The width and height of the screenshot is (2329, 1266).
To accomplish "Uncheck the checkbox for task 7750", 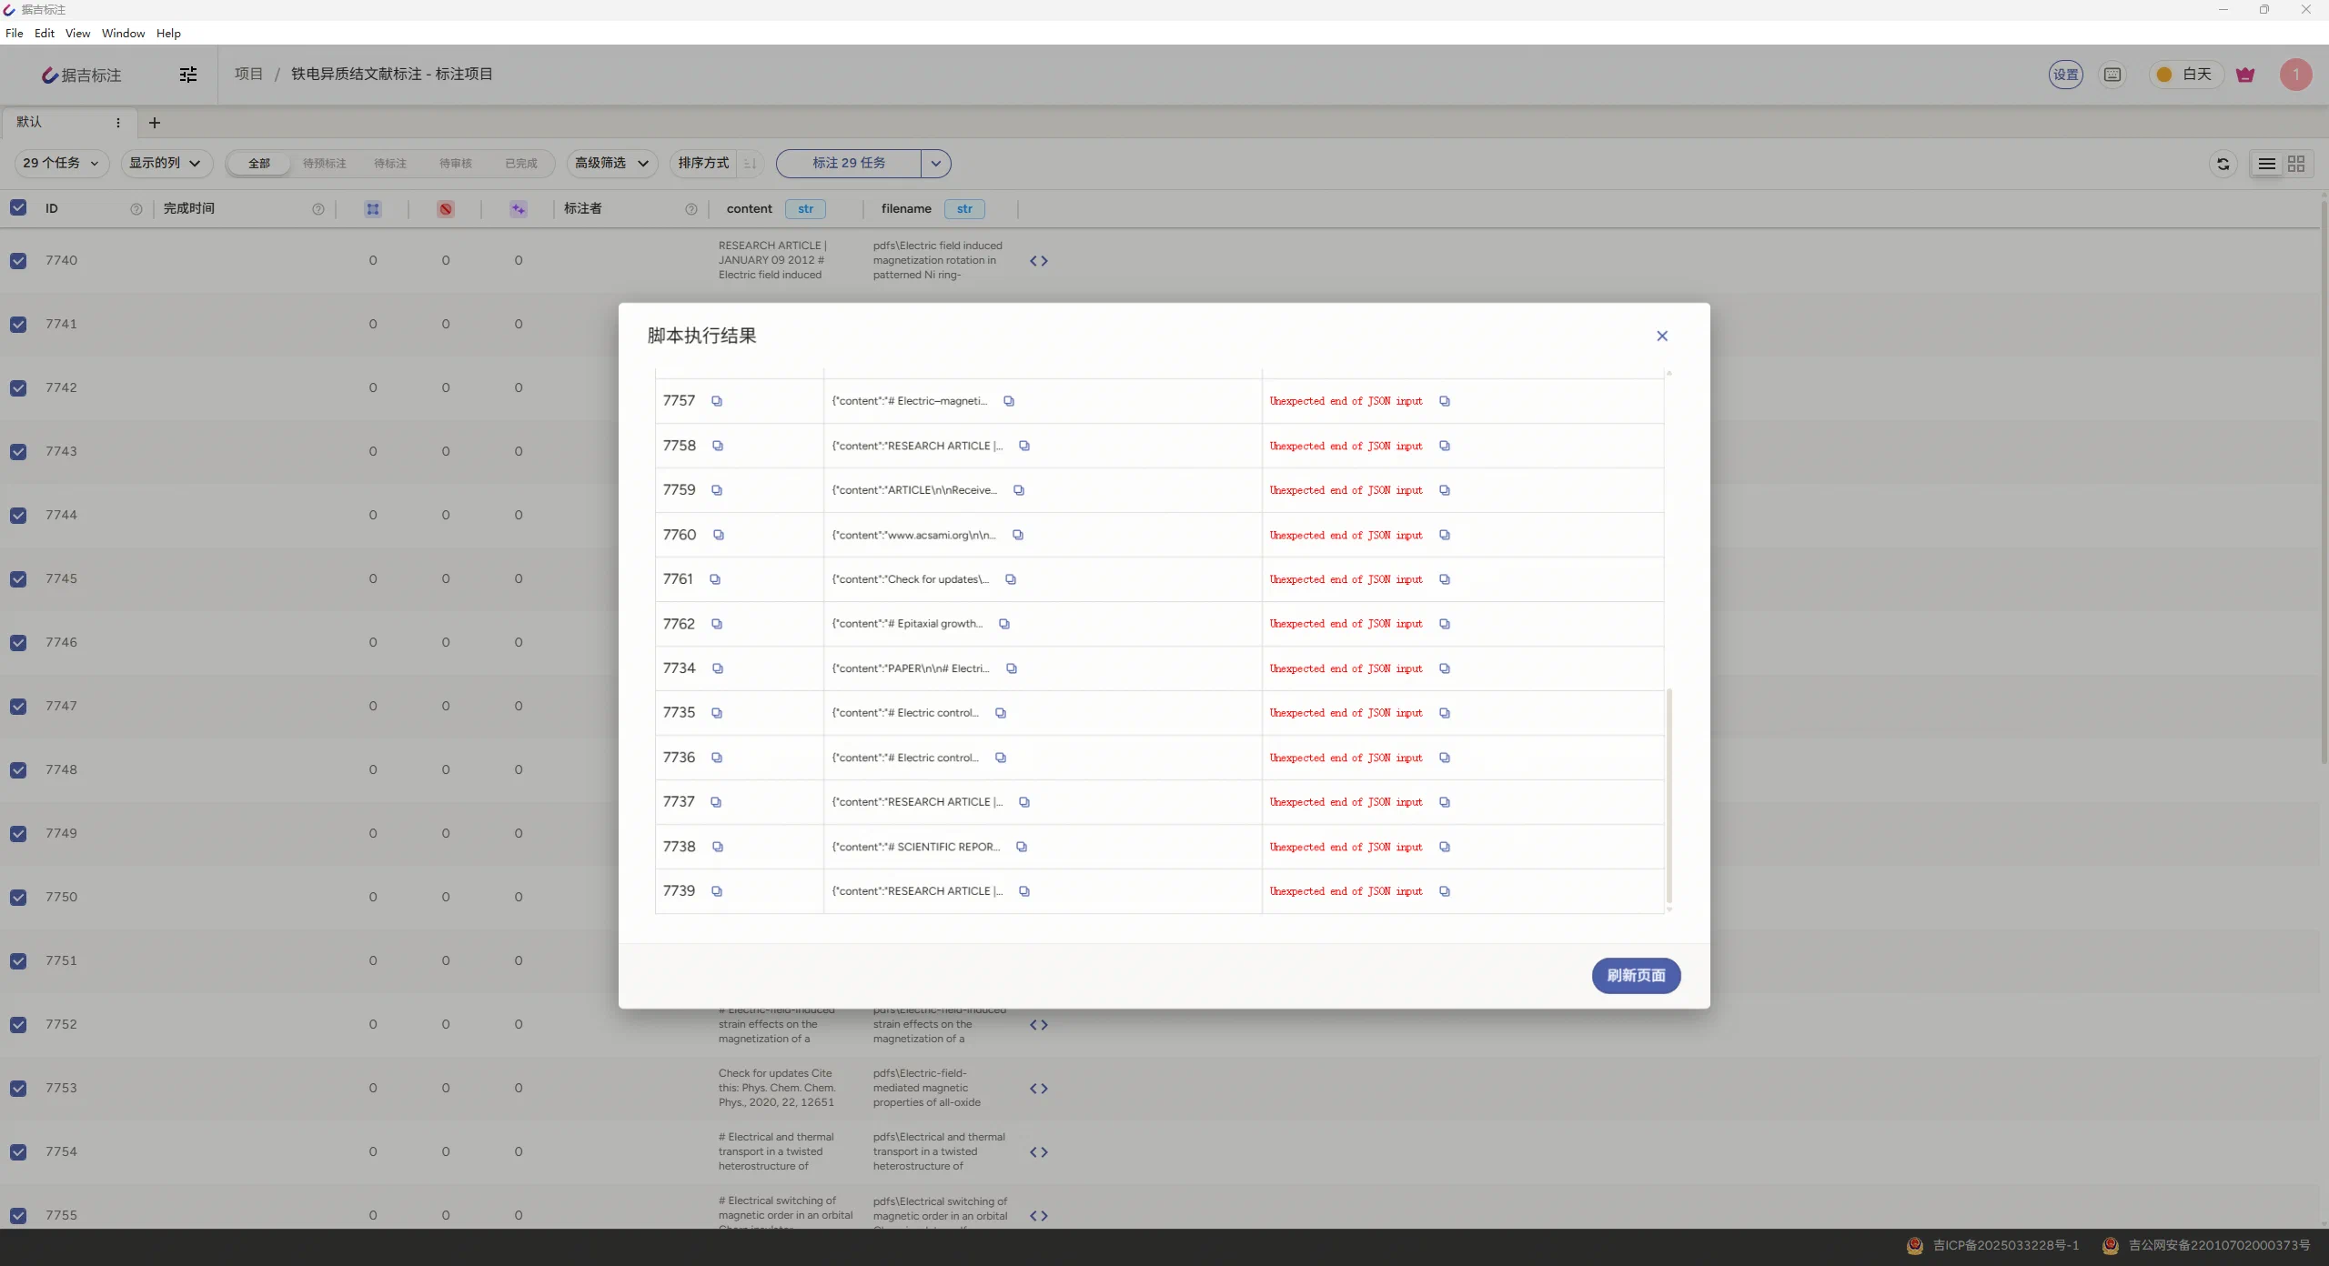I will (18, 898).
